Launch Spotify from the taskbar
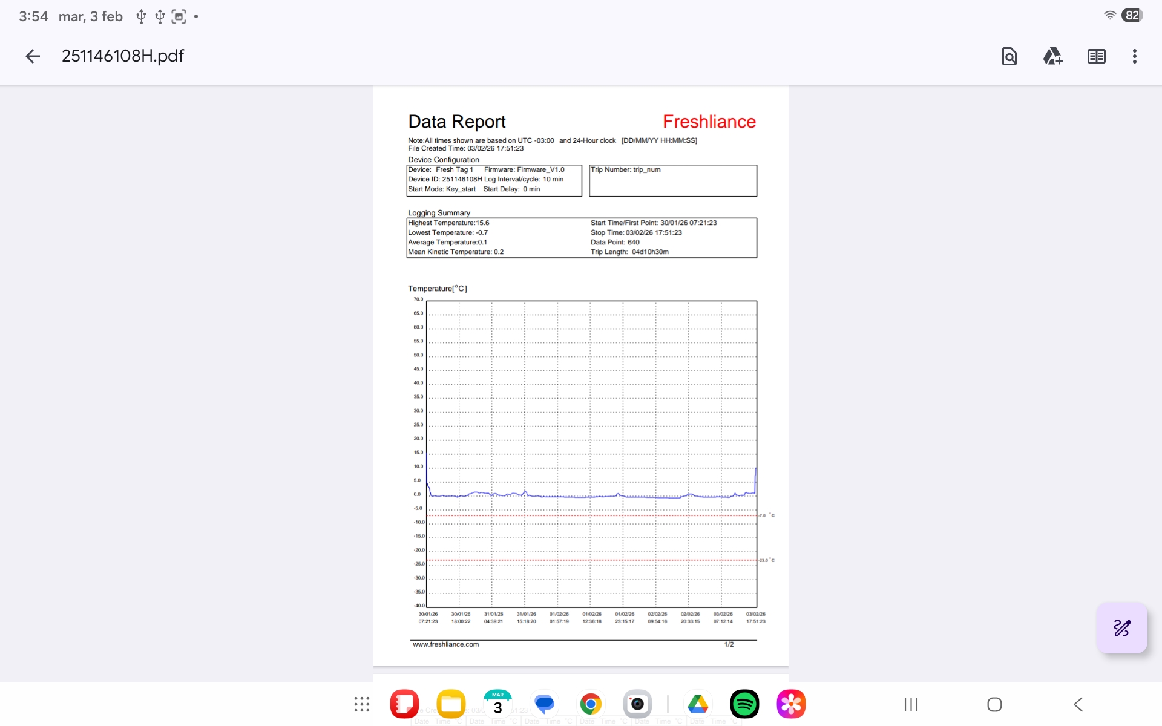Image resolution: width=1162 pixels, height=726 pixels. pos(744,704)
